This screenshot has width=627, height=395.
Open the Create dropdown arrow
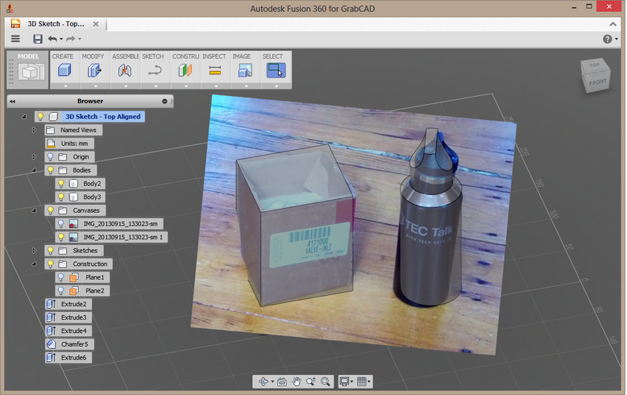pos(65,86)
